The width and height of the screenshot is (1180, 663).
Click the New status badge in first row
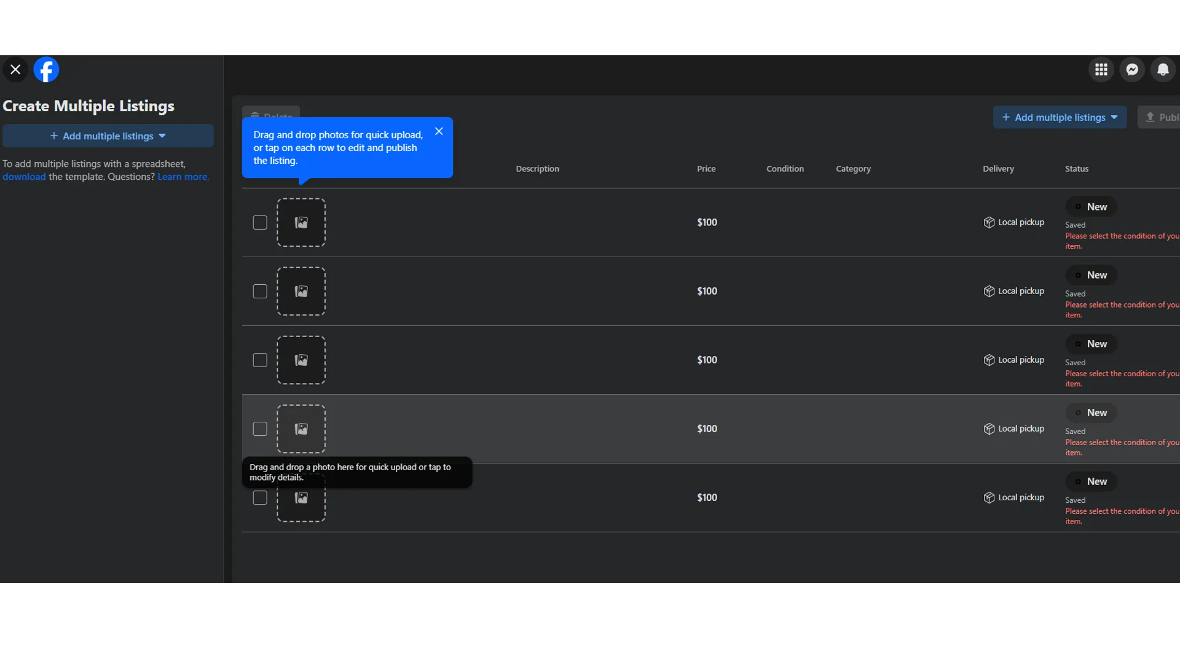(x=1091, y=207)
